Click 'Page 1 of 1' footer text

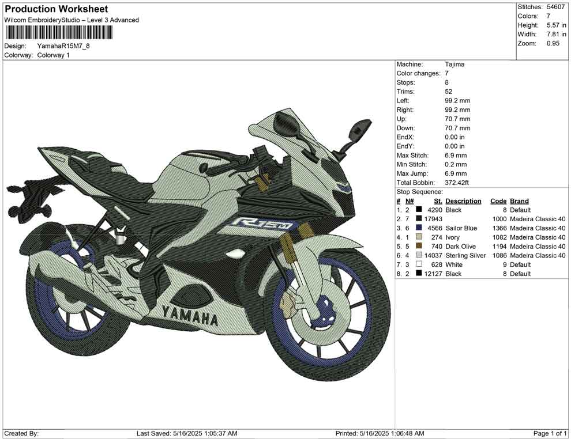coord(550,433)
